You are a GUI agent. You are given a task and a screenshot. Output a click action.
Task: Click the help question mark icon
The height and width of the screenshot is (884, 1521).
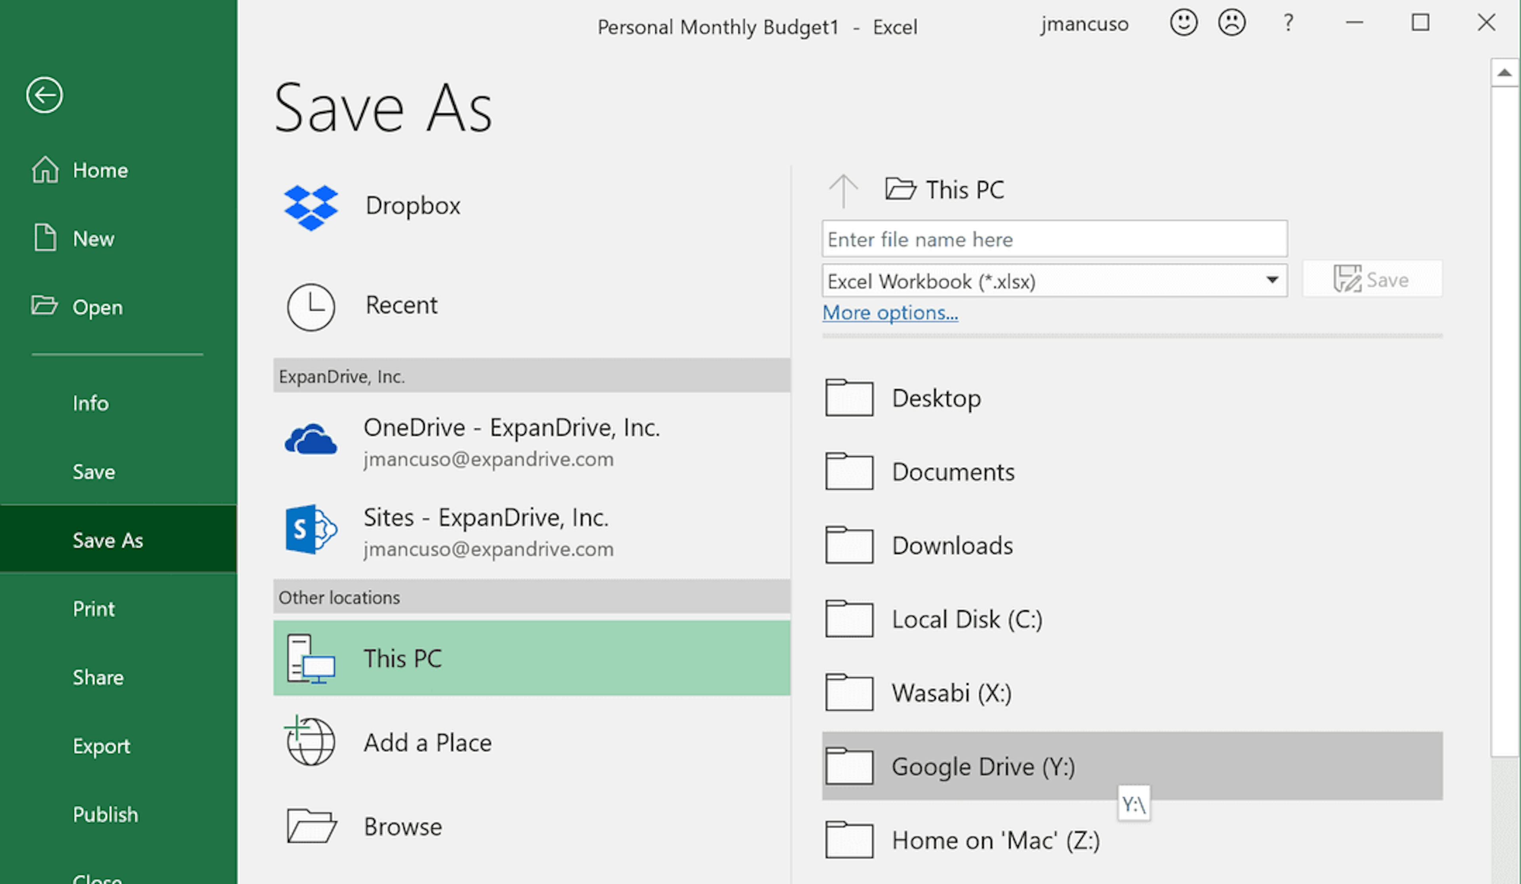1288,23
